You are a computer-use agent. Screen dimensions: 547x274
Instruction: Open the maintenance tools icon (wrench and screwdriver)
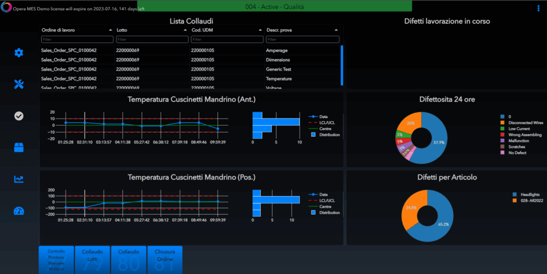pyautogui.click(x=19, y=84)
